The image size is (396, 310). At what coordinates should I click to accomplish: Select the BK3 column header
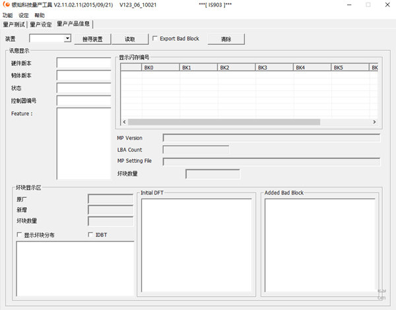[274, 67]
